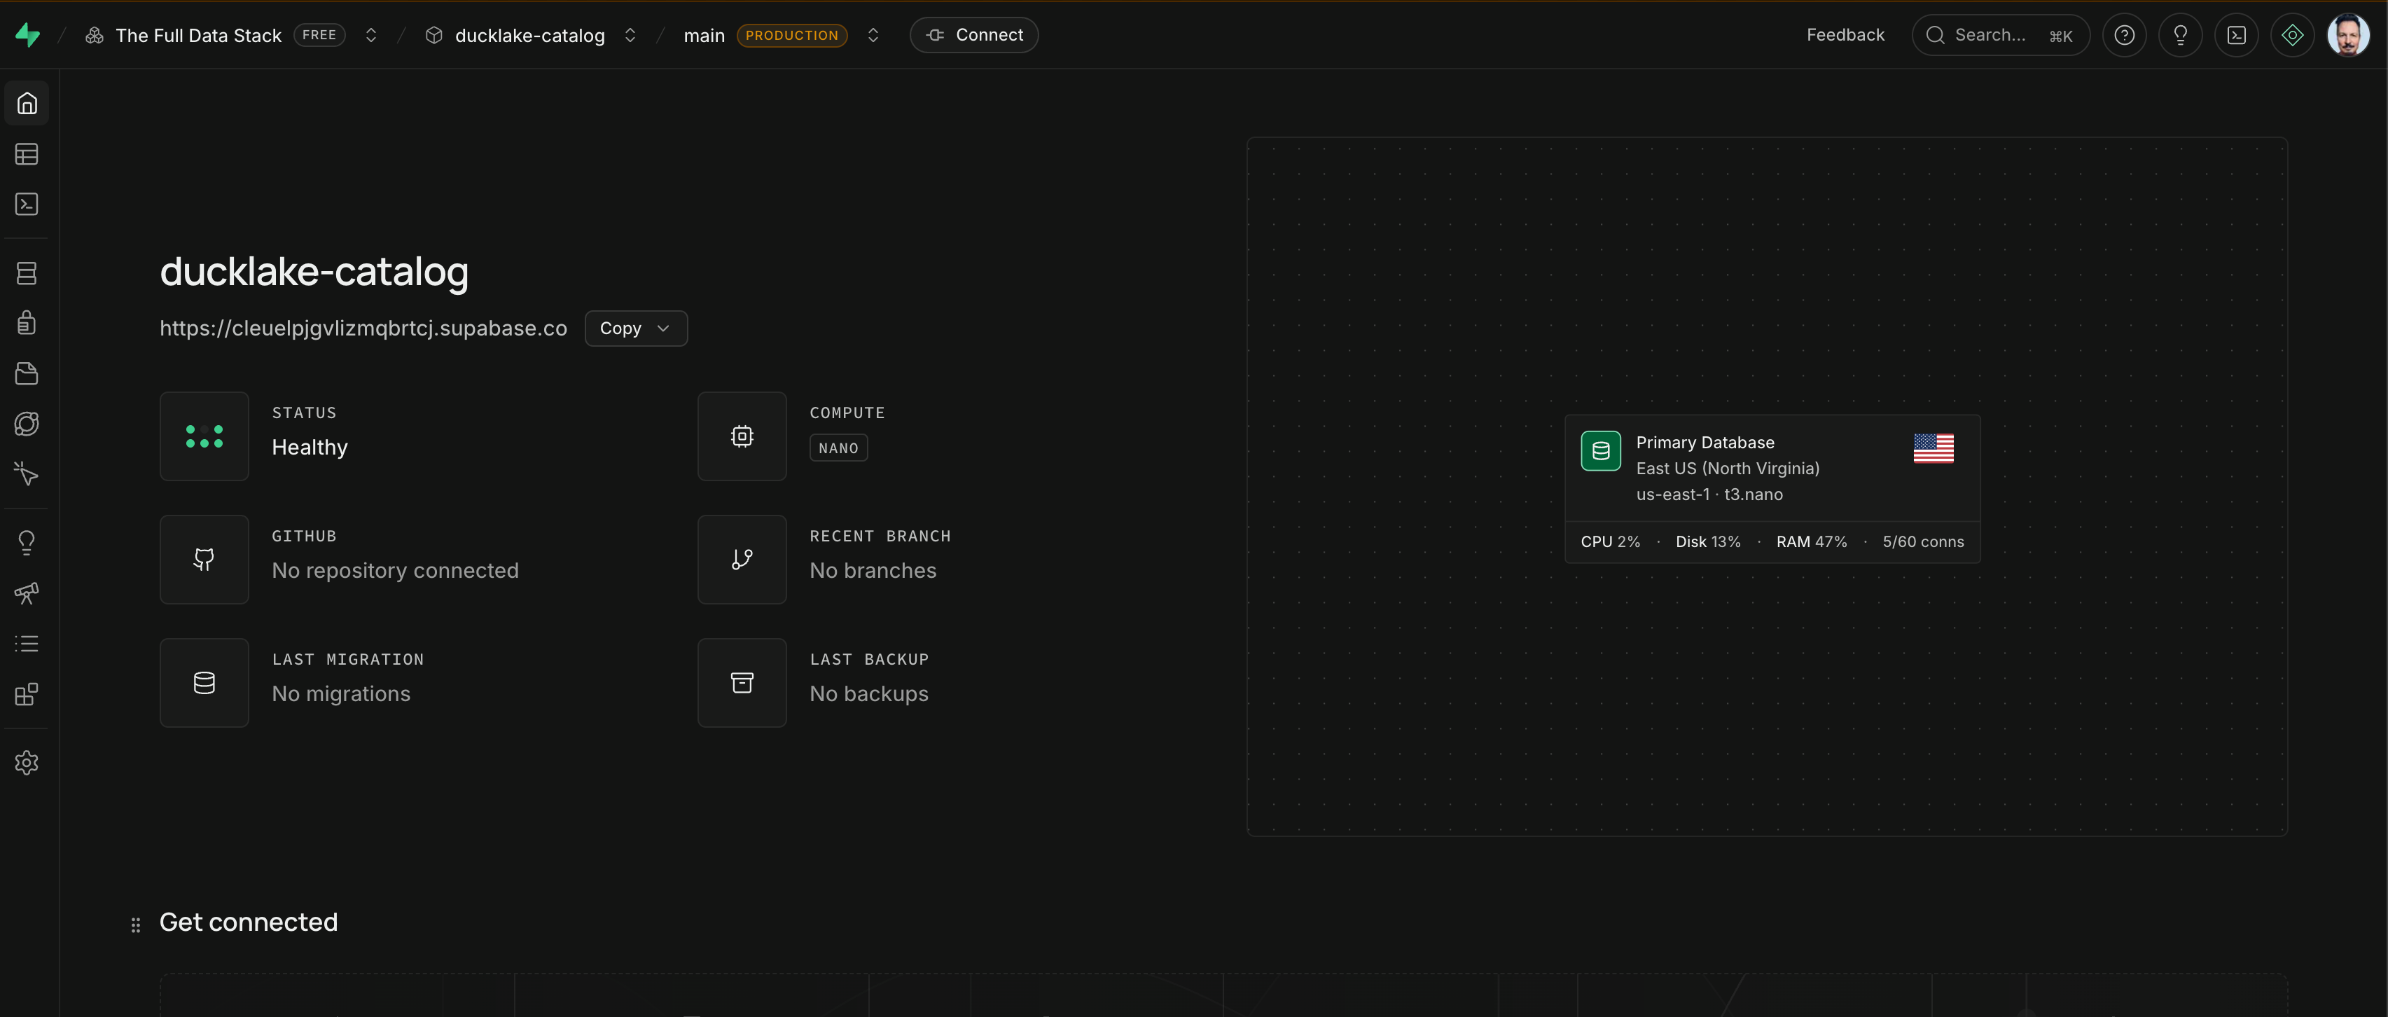Image resolution: width=2388 pixels, height=1017 pixels.
Task: Open Project overview home icon in sidebar
Action: [x=27, y=103]
